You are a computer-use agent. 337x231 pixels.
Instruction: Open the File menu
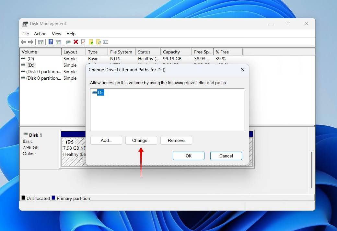click(26, 34)
